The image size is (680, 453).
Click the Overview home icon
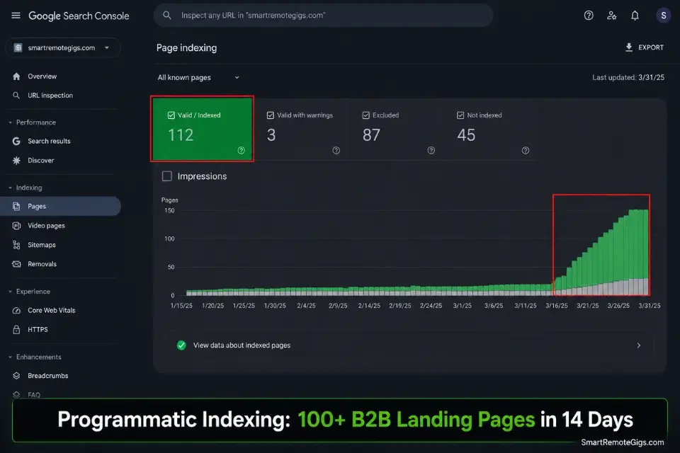pos(16,76)
